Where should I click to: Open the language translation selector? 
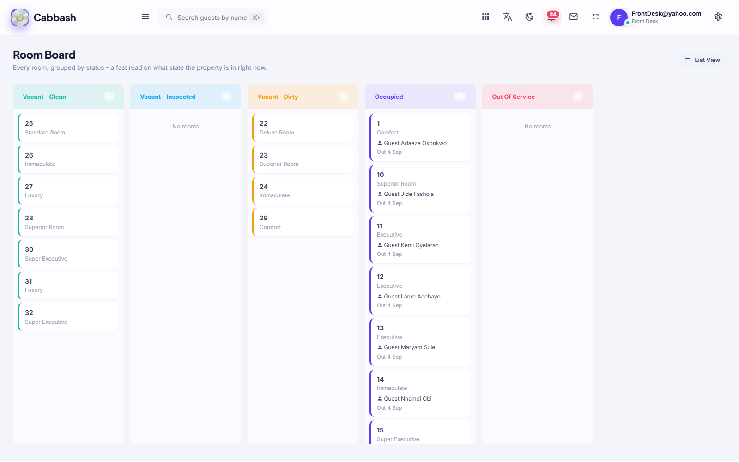(x=507, y=17)
